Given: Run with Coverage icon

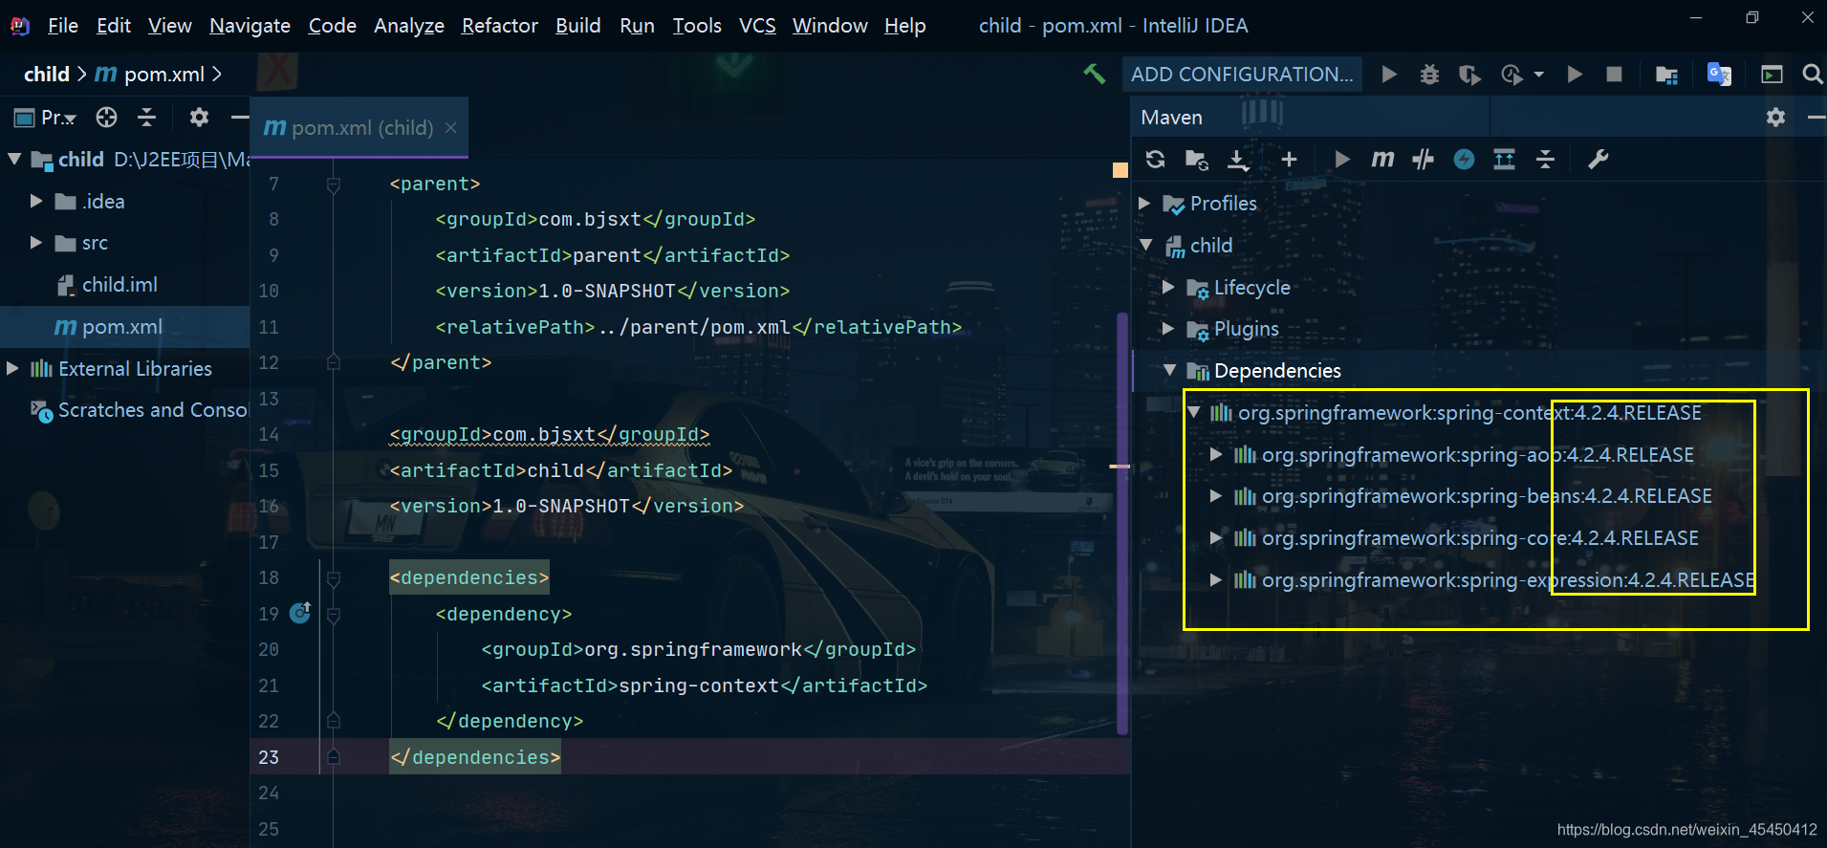Looking at the screenshot, I should 1469,75.
